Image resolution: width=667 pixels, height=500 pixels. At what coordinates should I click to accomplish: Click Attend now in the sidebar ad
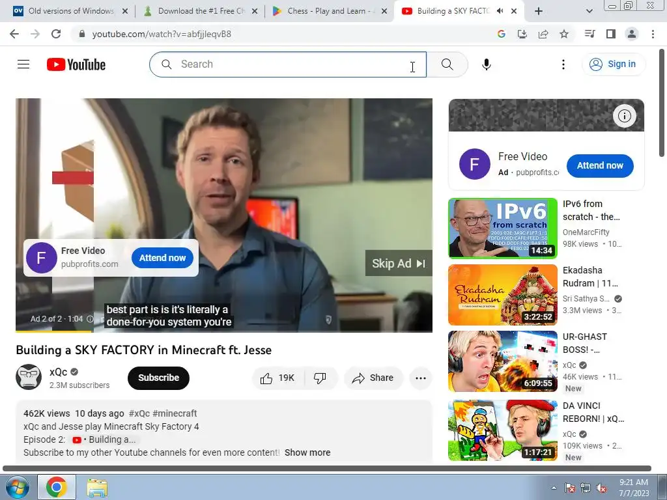(x=600, y=166)
